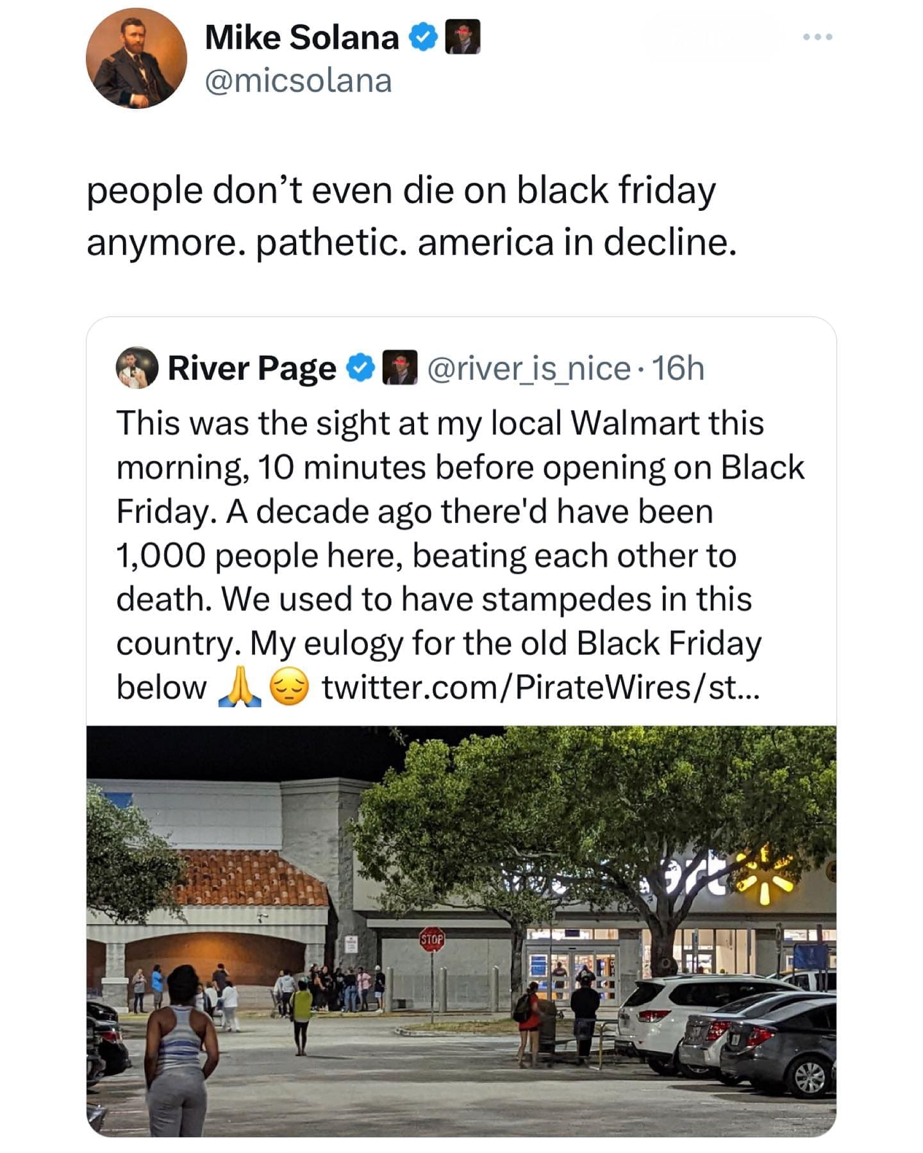Open the three-dot more options menu

[x=817, y=37]
